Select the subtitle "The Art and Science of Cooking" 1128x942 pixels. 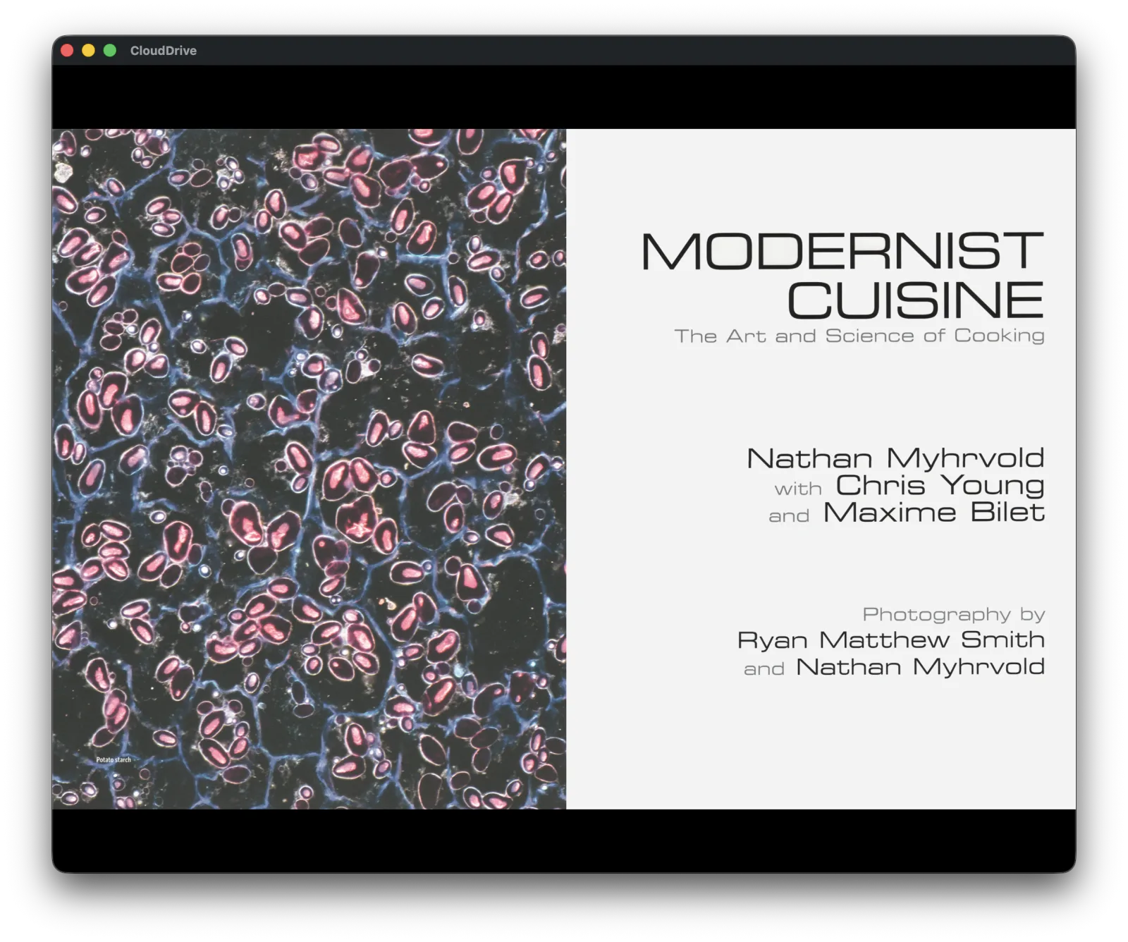pyautogui.click(x=859, y=336)
